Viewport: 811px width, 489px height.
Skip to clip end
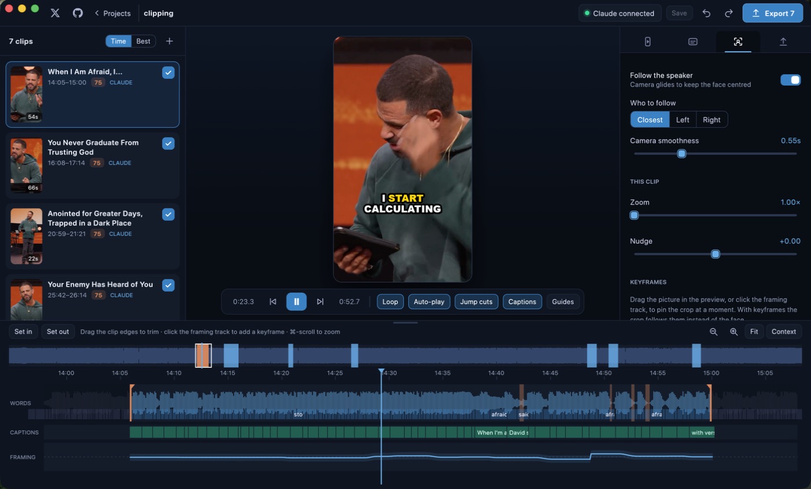tap(320, 302)
